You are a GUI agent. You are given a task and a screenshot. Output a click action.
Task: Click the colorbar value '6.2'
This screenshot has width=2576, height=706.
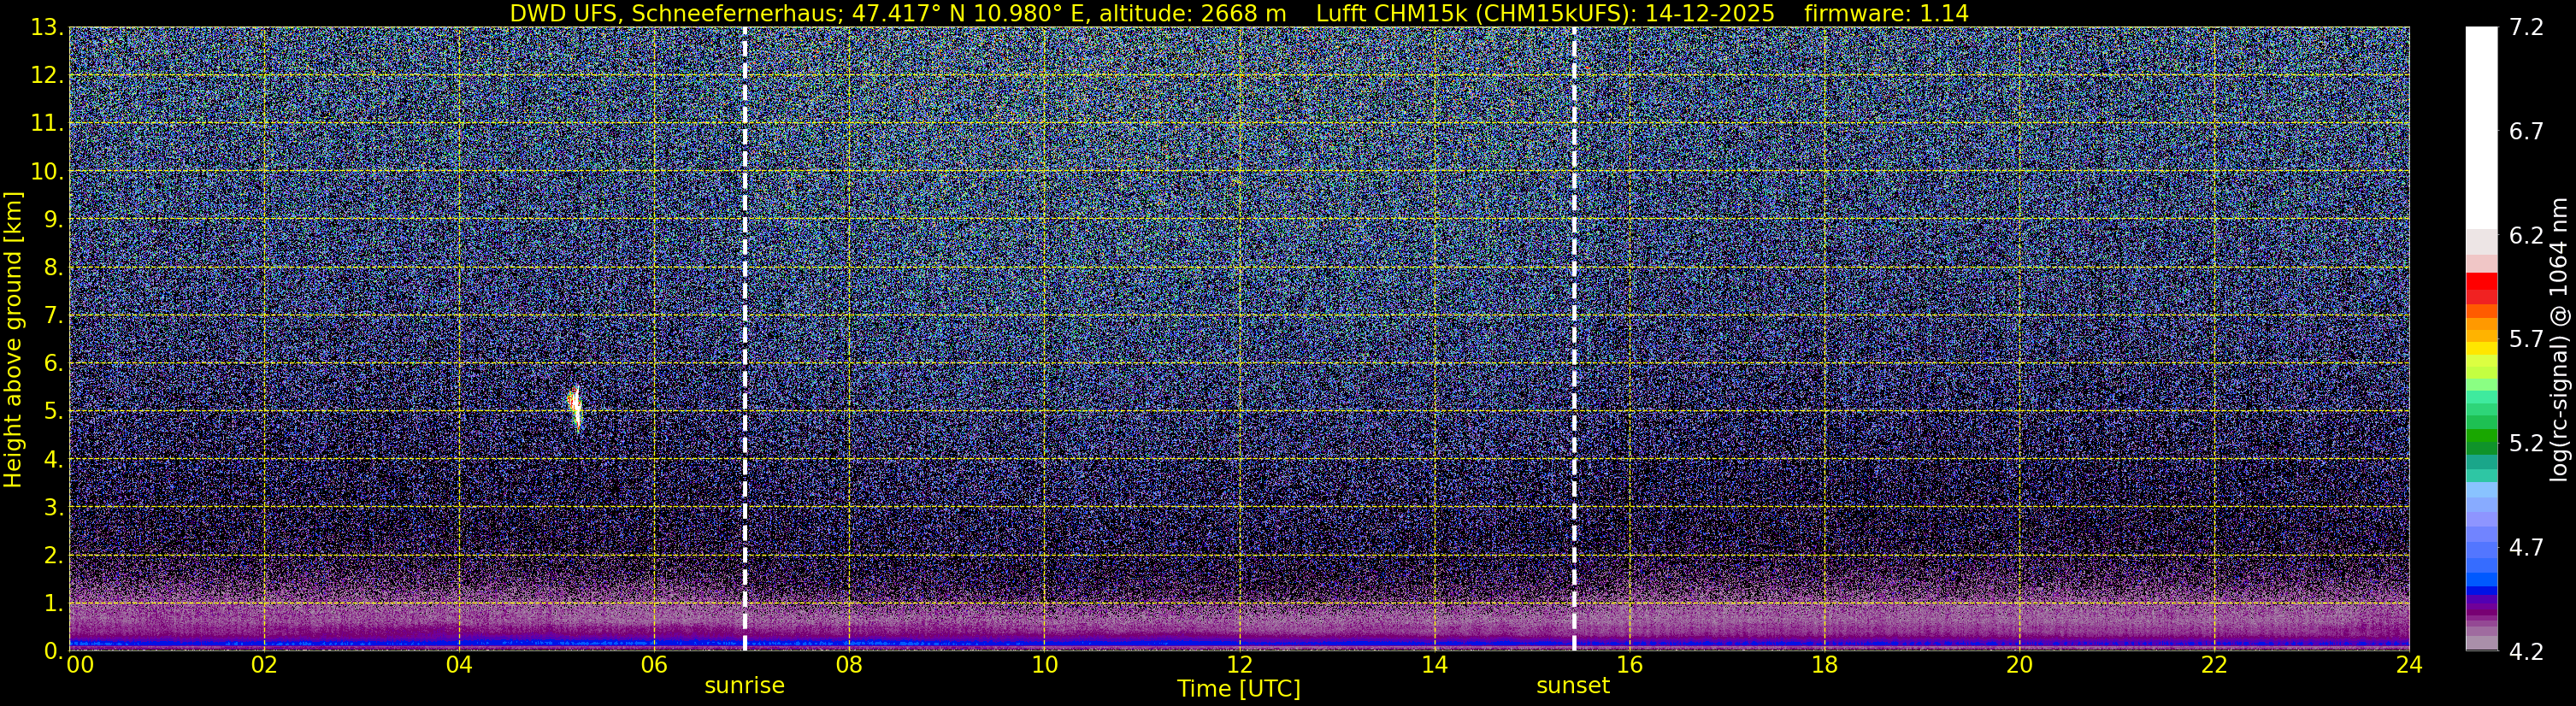[2526, 236]
